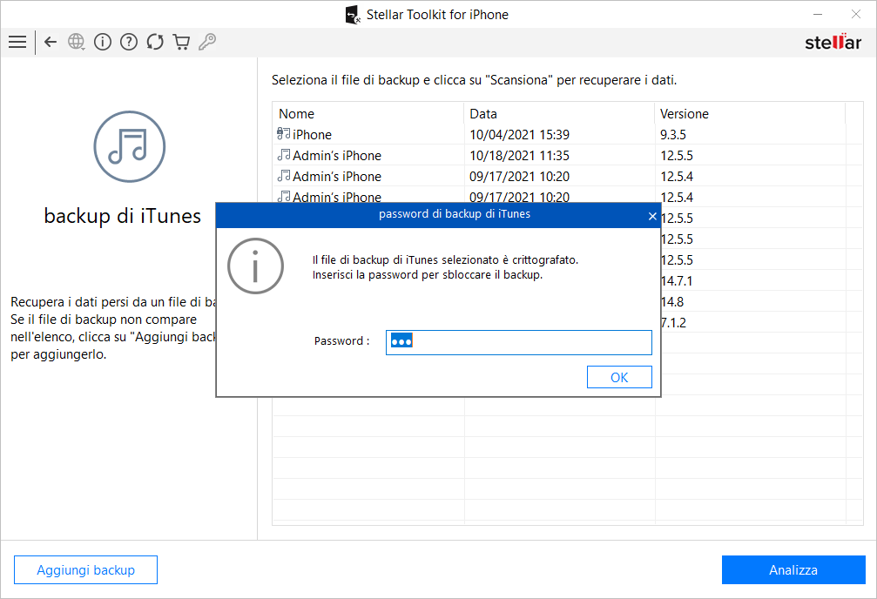Start scan with Analizza button
Viewport: 877px width, 599px height.
[793, 570]
